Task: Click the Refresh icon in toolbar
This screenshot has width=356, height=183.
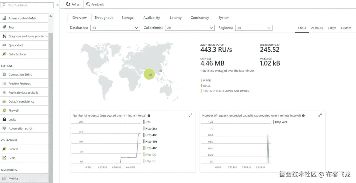Action: click(68, 4)
